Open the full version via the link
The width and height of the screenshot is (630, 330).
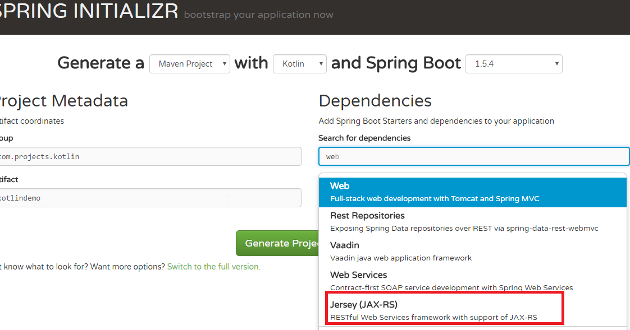tap(213, 266)
